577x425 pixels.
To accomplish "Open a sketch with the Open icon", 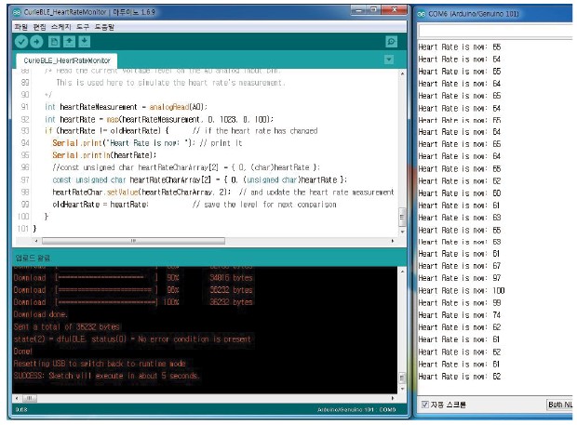I will click(x=69, y=42).
